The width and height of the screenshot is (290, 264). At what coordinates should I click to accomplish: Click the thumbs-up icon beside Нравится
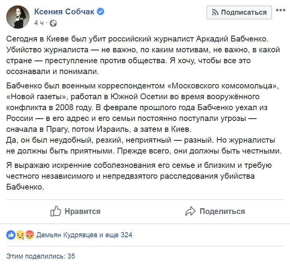tap(56, 211)
